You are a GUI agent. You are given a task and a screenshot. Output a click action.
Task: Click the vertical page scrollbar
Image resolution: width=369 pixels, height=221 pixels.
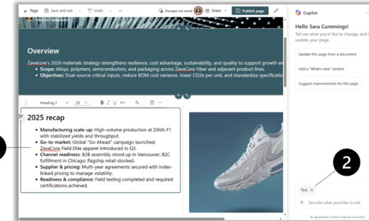pos(285,62)
